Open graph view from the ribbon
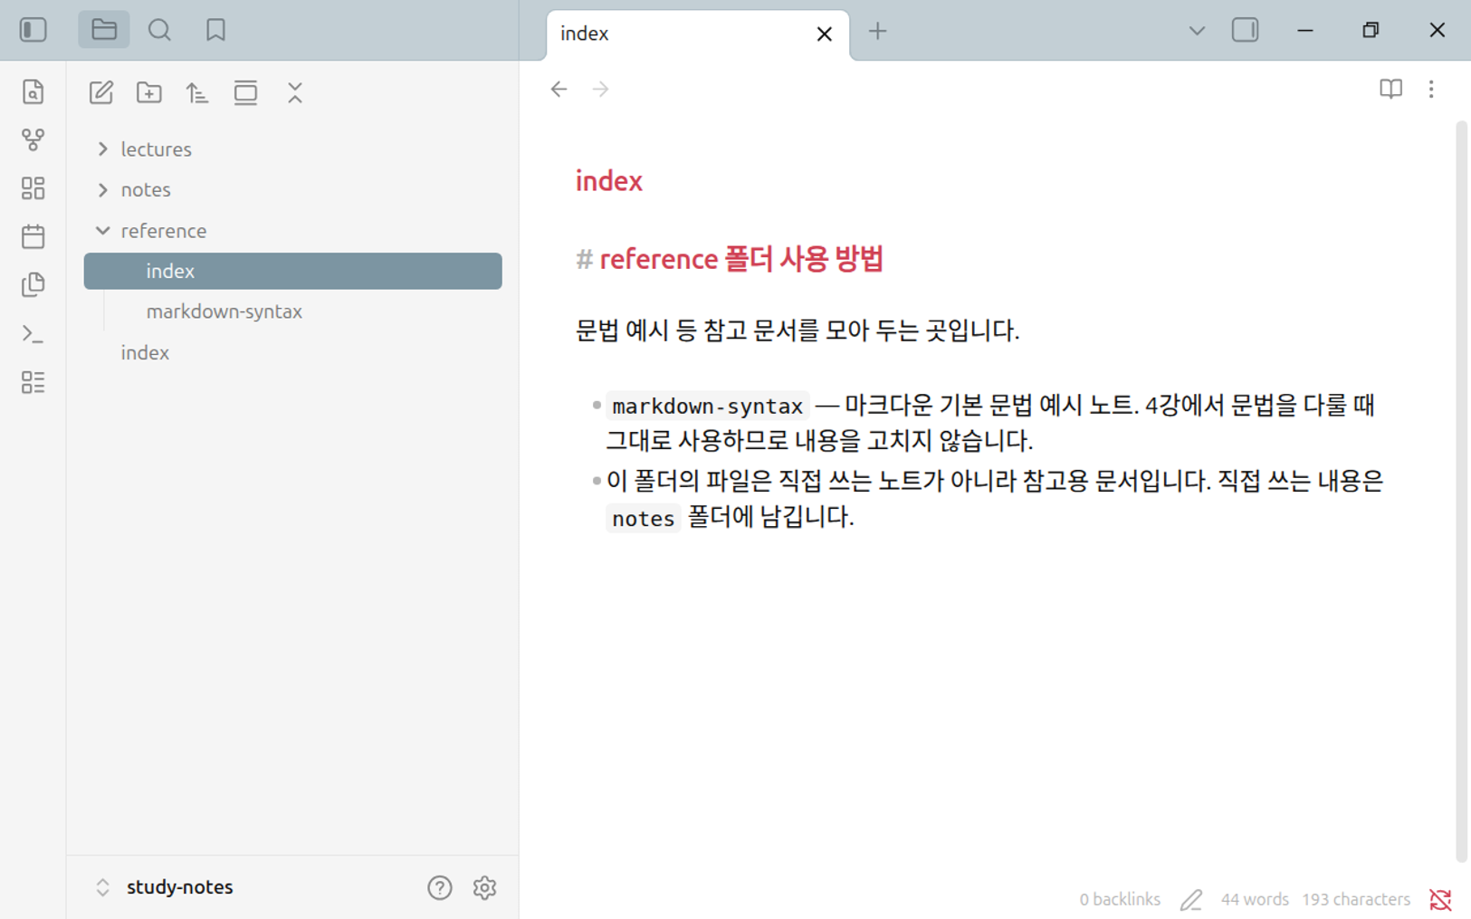The width and height of the screenshot is (1471, 919). click(x=33, y=139)
